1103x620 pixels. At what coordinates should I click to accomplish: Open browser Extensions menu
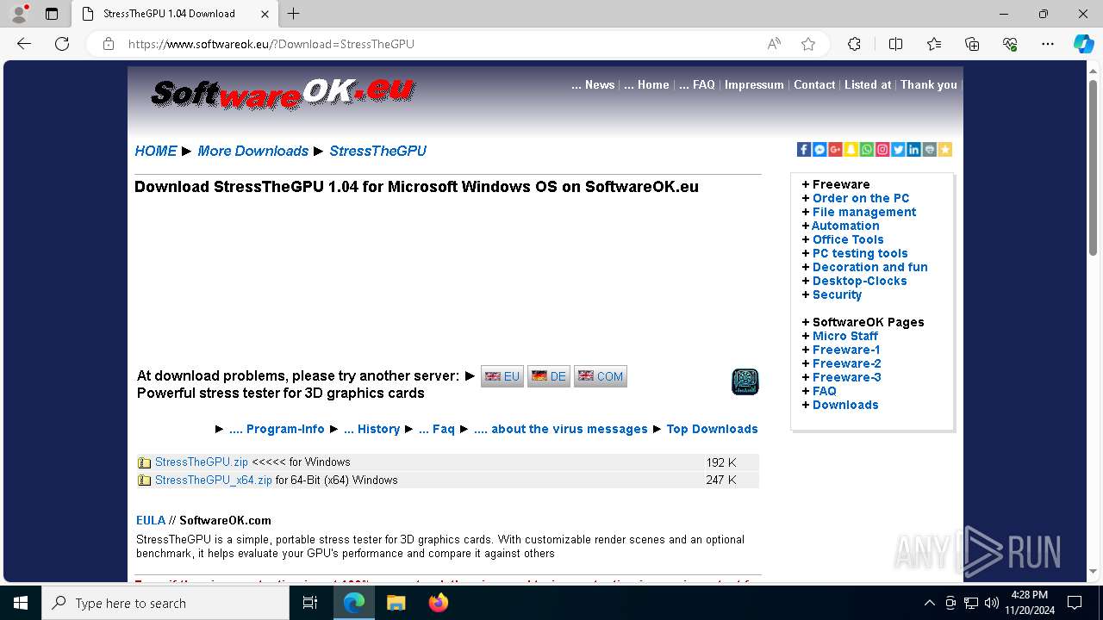click(854, 44)
